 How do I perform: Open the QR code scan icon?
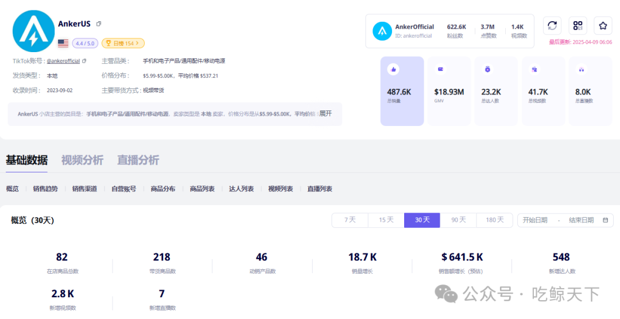click(x=578, y=26)
